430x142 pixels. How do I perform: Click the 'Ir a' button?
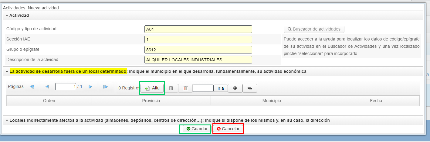(221, 88)
